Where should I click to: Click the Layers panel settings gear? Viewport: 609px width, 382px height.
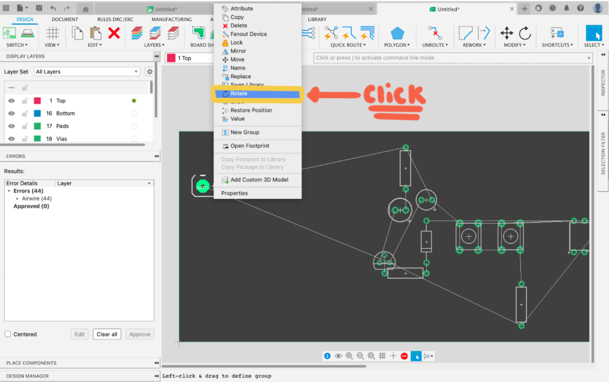pos(149,71)
